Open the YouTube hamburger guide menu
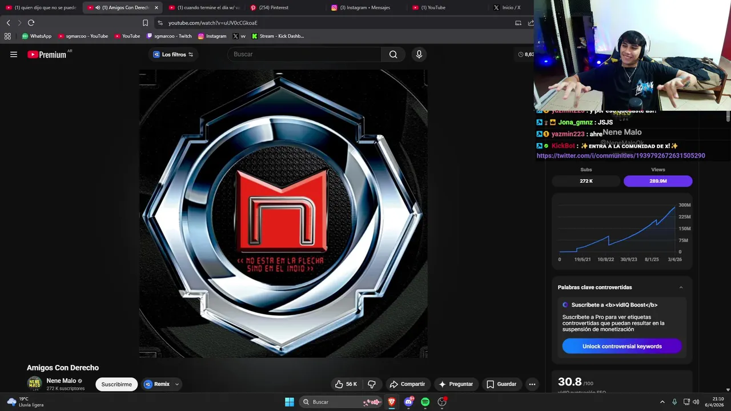 14,54
